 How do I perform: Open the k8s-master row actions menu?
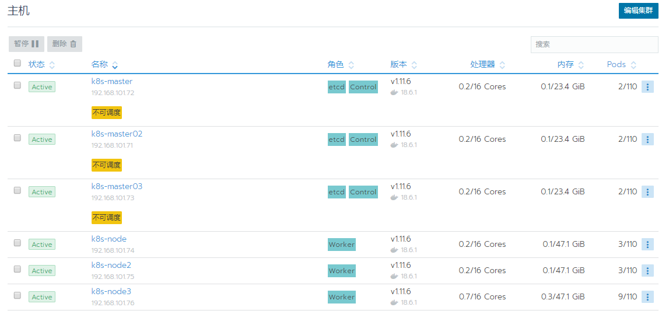[x=647, y=87]
